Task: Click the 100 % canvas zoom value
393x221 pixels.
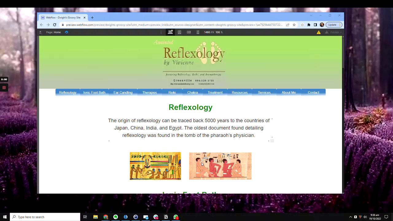Action: 219,32
